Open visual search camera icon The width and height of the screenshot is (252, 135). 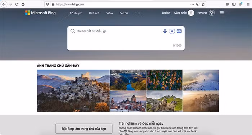tap(172, 31)
